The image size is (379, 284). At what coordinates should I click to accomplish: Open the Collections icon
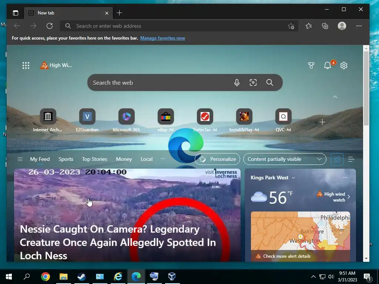tap(325, 26)
